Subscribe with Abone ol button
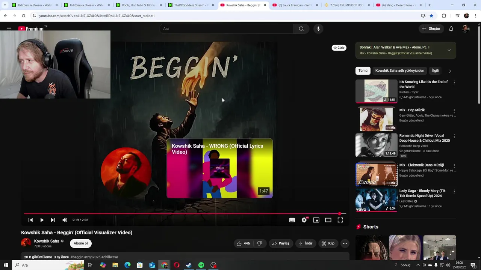This screenshot has width=481, height=270. coord(80,243)
